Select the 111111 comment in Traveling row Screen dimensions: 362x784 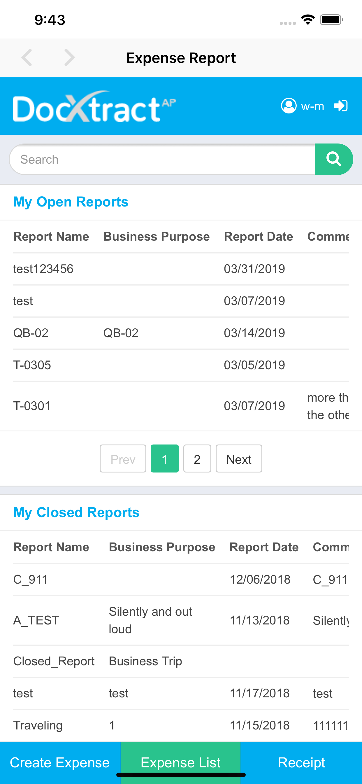click(331, 726)
